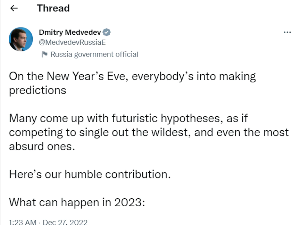Click the Thread heading
Viewport: 300px width, 225px height.
pyautogui.click(x=53, y=8)
